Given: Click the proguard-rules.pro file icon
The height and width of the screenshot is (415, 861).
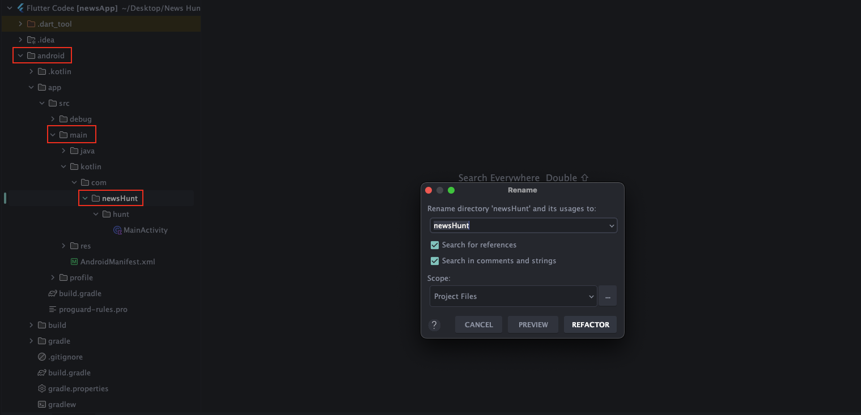Looking at the screenshot, I should (52, 309).
